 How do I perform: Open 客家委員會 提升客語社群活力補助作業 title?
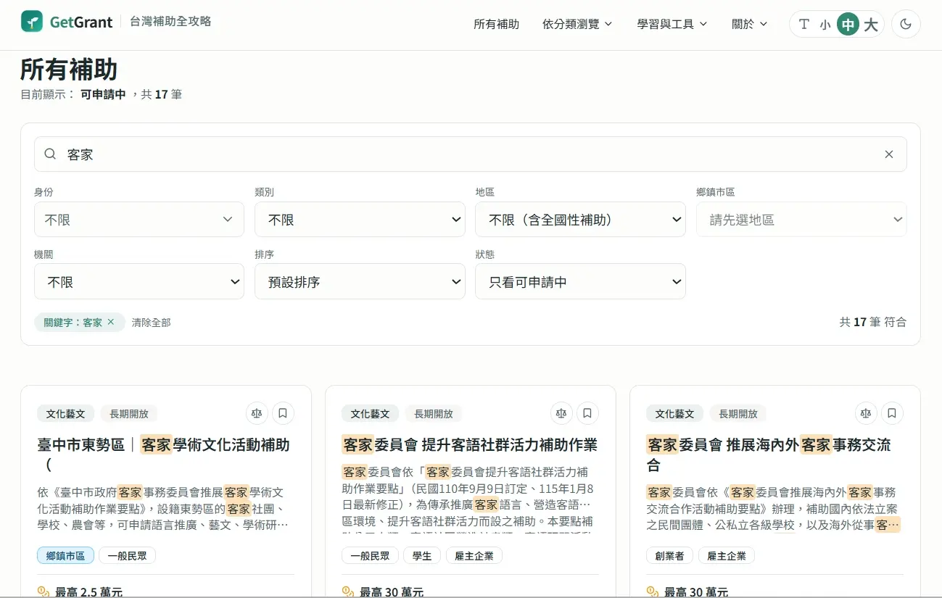469,444
